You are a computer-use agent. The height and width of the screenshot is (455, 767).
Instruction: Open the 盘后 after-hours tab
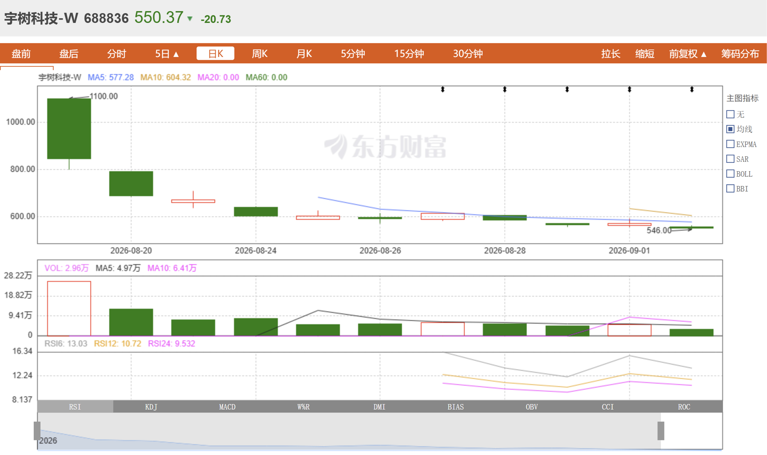pyautogui.click(x=69, y=54)
